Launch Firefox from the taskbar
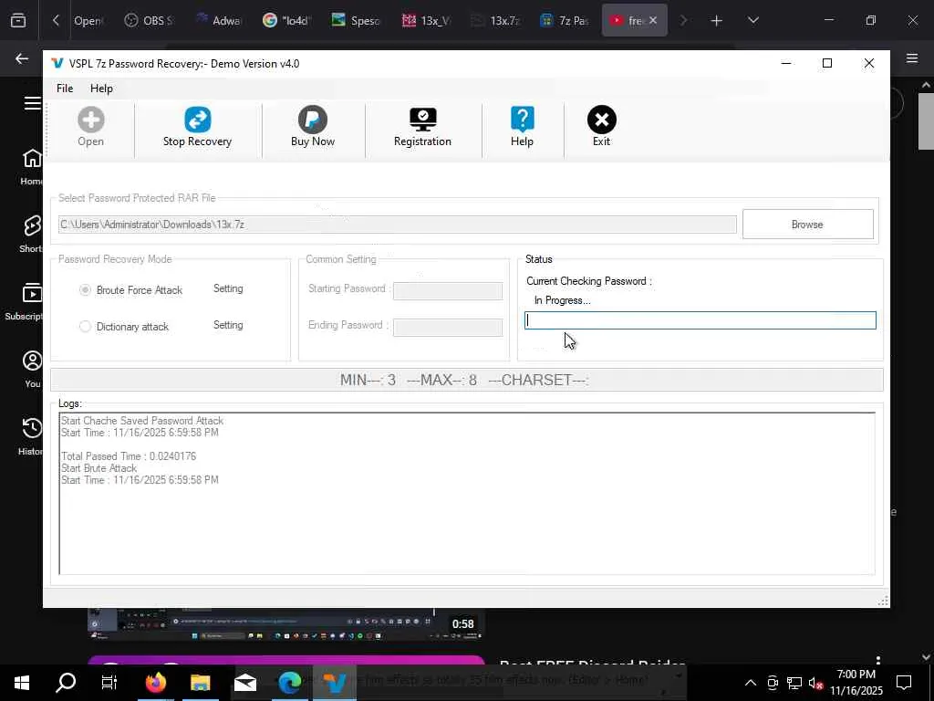 point(155,683)
